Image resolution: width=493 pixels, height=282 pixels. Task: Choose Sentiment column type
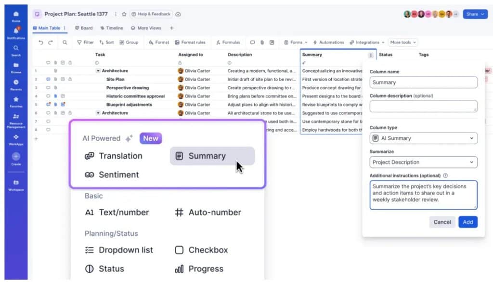click(112, 175)
